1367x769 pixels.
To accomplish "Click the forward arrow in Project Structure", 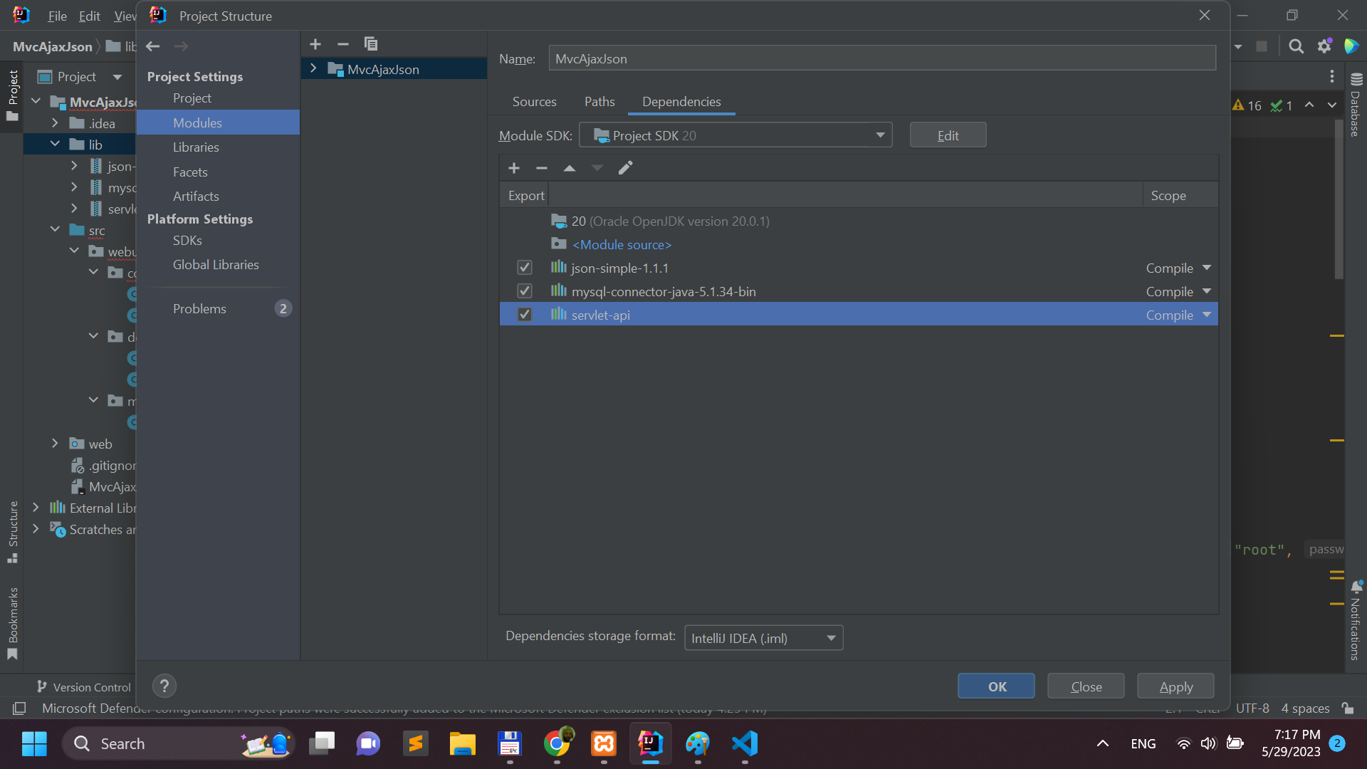I will pos(181,46).
